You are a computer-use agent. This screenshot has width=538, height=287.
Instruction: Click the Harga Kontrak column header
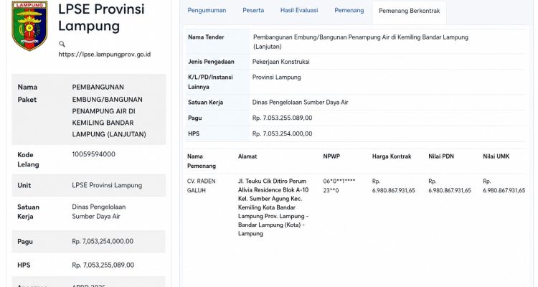pos(392,156)
